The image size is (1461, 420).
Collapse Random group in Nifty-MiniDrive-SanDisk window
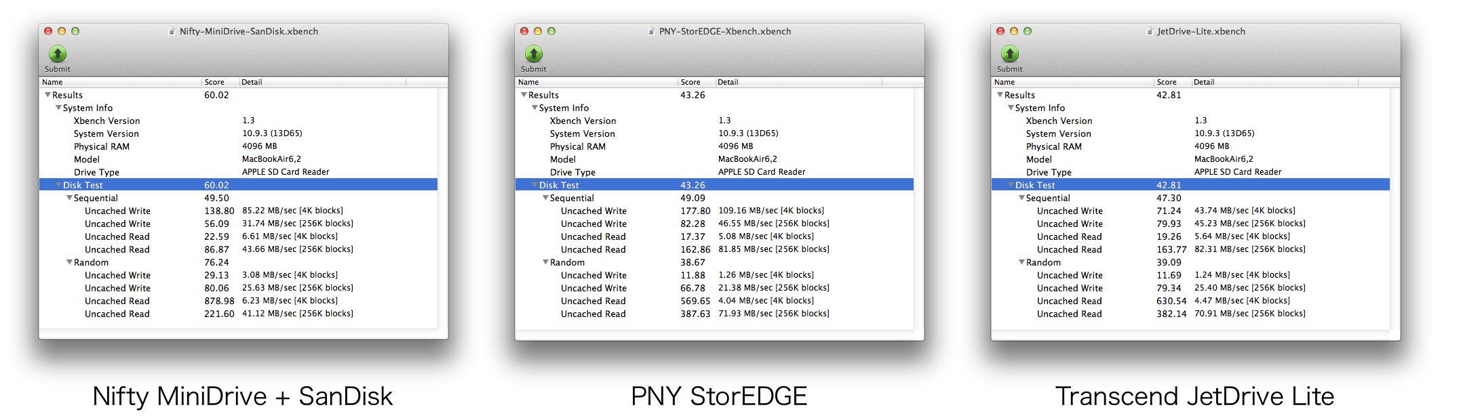pyautogui.click(x=70, y=262)
